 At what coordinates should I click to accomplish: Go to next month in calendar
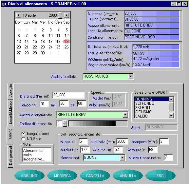[66, 15]
